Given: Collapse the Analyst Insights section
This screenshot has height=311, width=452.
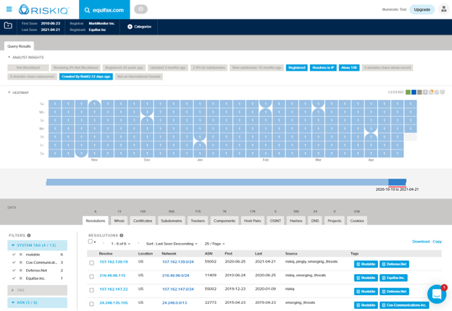Looking at the screenshot, I should 9,57.
